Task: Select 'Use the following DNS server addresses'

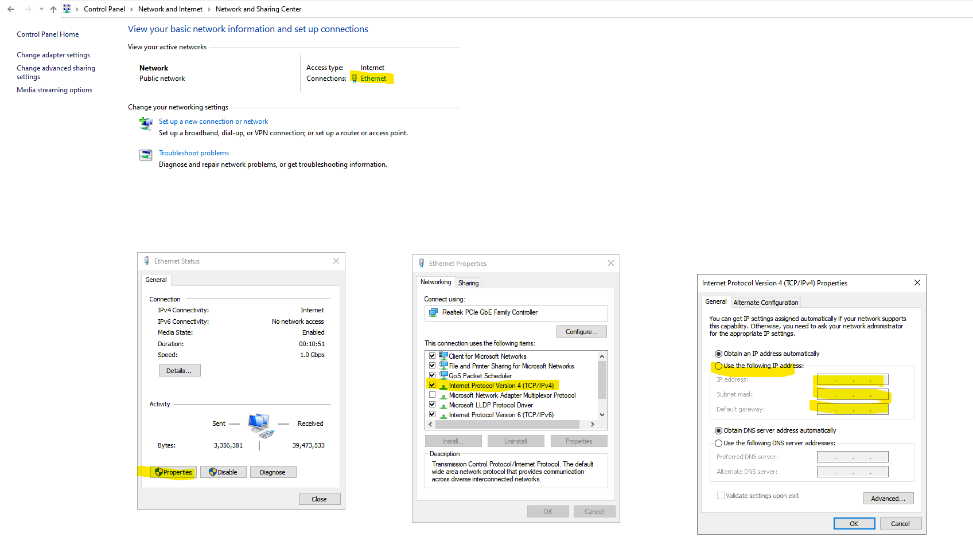Action: click(718, 443)
